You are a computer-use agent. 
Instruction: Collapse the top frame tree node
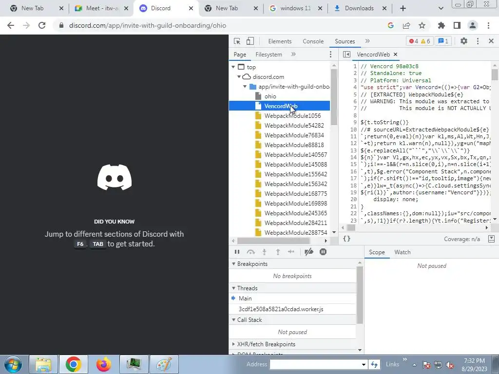pos(233,67)
